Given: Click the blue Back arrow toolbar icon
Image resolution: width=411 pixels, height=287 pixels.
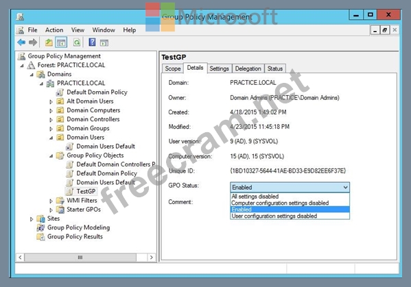Looking at the screenshot, I should [x=21, y=42].
